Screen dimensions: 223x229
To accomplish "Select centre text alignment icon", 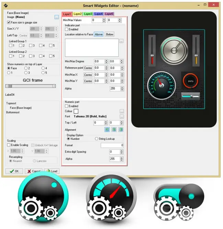I will pos(114,130).
